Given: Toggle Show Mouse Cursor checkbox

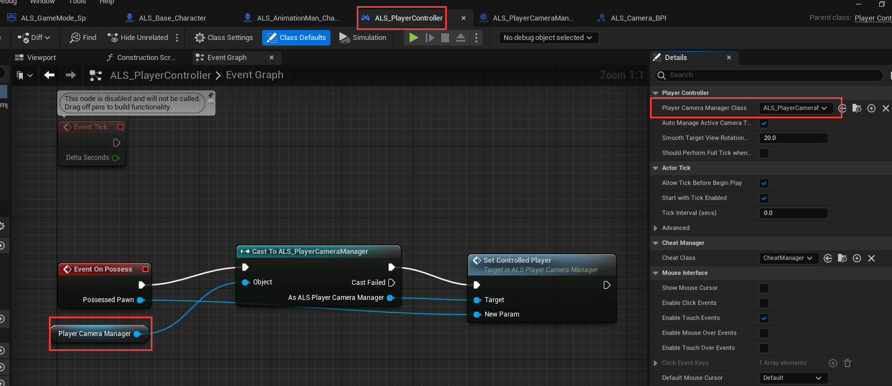Looking at the screenshot, I should (x=764, y=288).
